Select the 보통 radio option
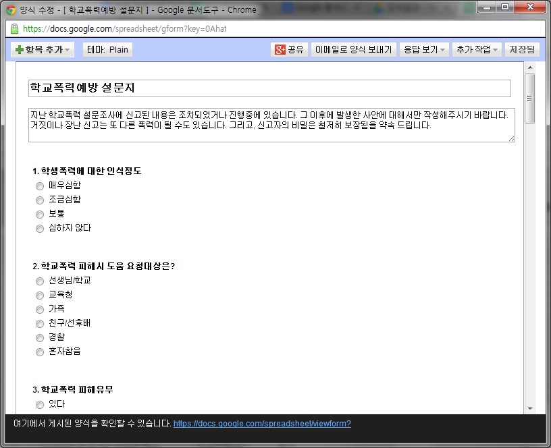 point(40,214)
